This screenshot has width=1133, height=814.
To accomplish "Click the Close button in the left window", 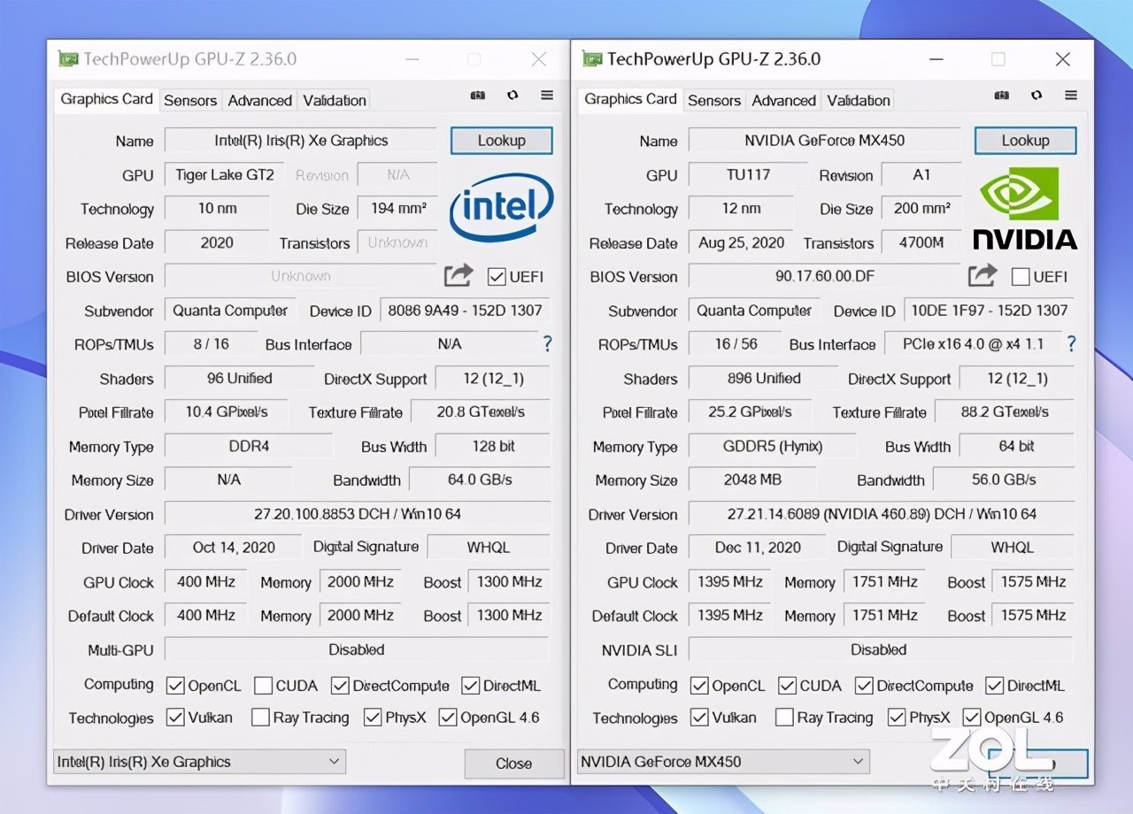I will (513, 763).
